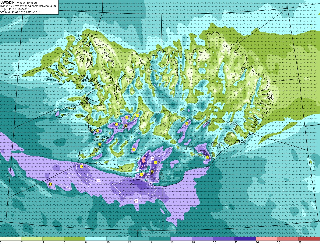The image size is (320, 244).
Task: Click the '8' tick label on the scale
Action: (x=86, y=242)
